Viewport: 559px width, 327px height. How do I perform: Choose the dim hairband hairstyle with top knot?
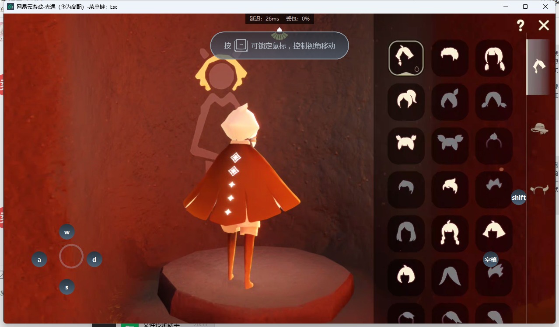coord(494,146)
